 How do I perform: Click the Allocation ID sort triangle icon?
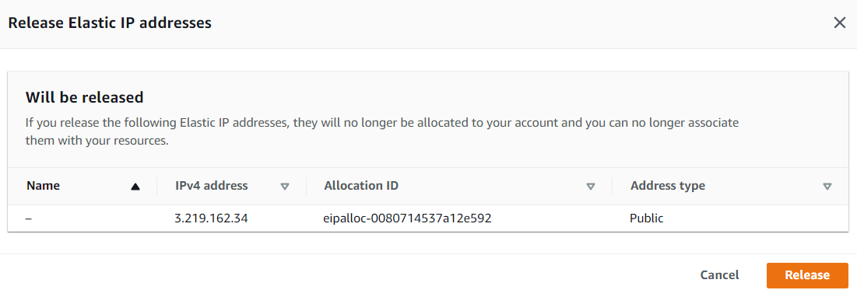(x=590, y=186)
